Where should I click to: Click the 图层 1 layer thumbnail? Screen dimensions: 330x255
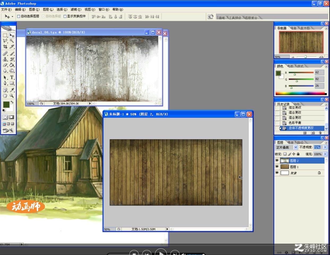285,167
